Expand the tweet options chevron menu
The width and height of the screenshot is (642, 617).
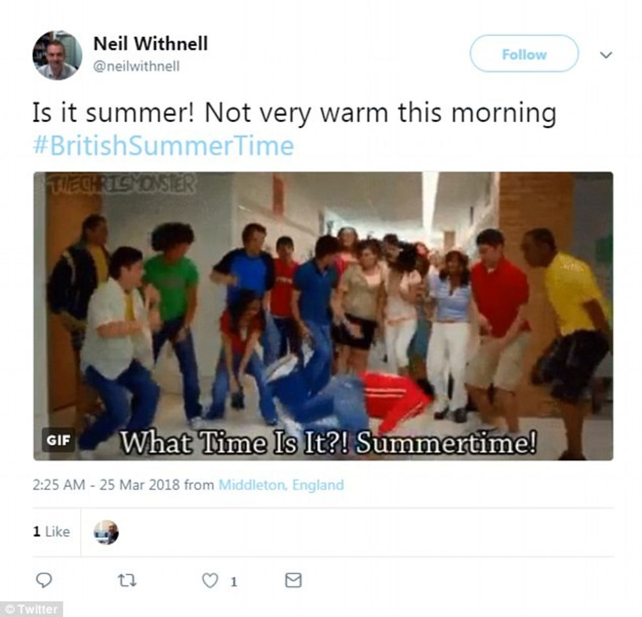(x=606, y=54)
